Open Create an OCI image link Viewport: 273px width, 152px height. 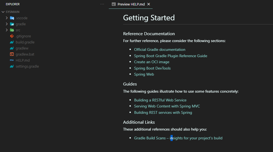coord(152,62)
